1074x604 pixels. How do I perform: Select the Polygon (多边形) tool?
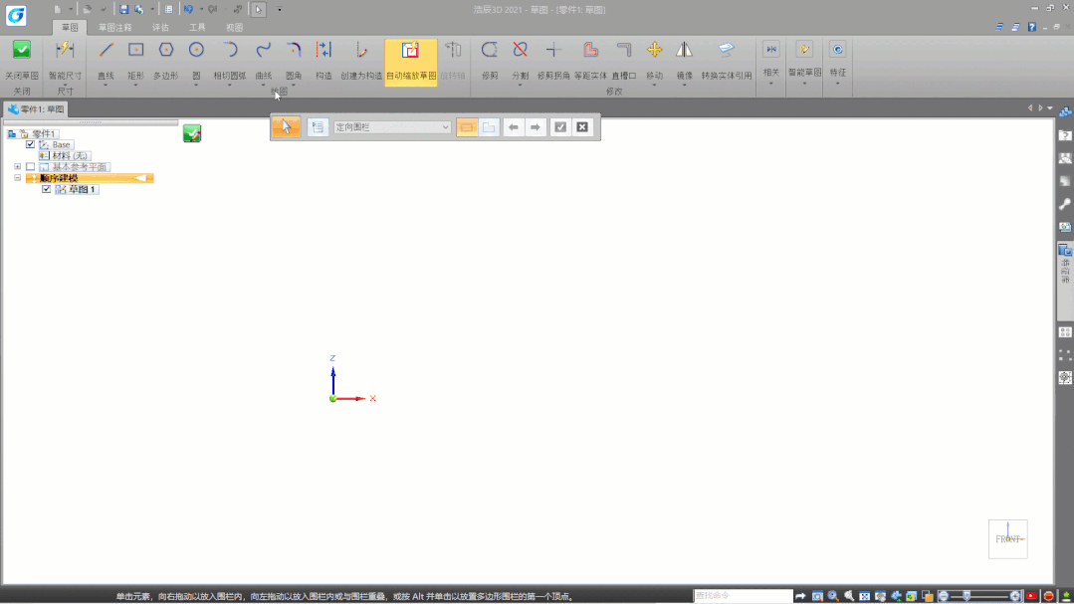166,59
